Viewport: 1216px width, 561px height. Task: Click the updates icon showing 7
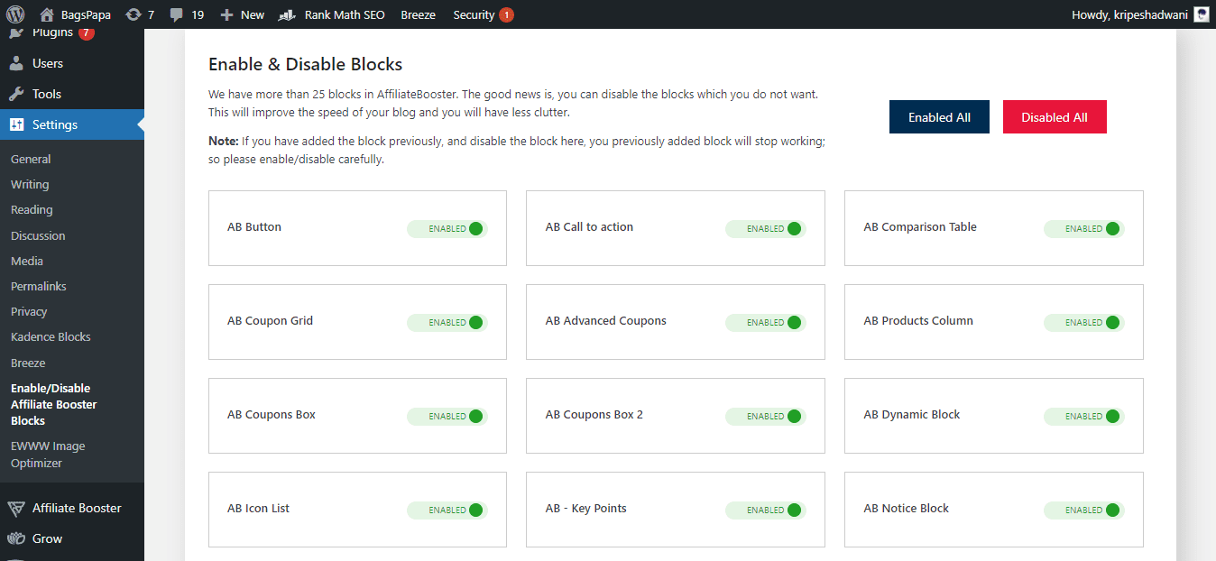134,14
